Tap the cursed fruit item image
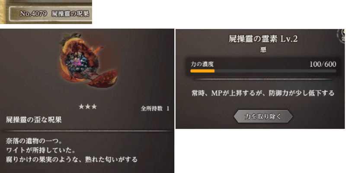 tap(88, 60)
